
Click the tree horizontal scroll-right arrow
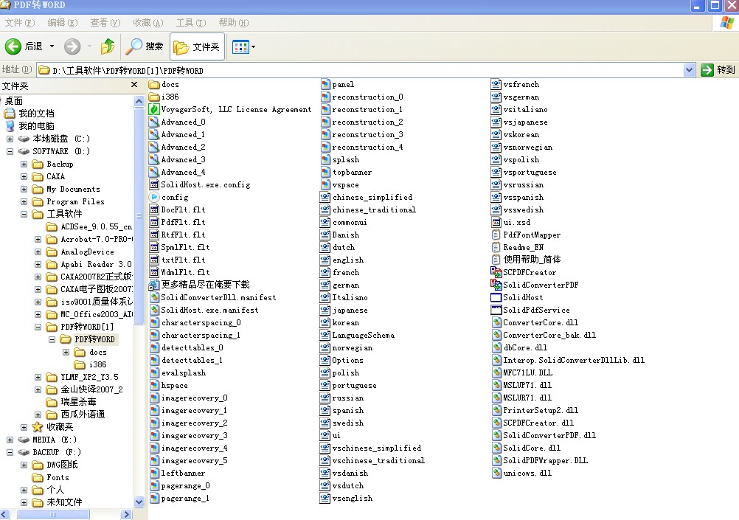pos(126,514)
